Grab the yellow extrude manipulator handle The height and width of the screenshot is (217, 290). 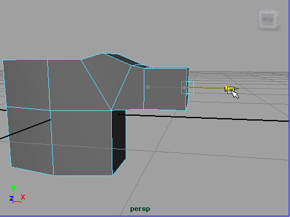click(231, 89)
